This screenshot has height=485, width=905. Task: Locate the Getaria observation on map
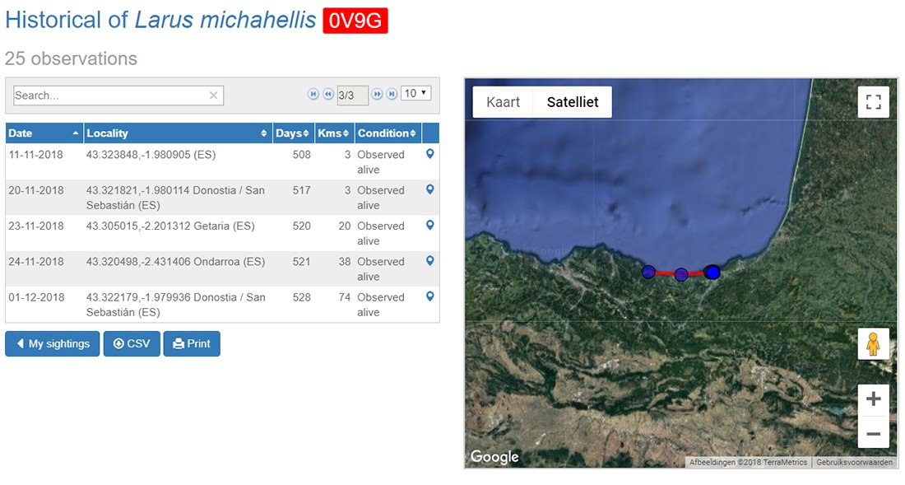(429, 226)
